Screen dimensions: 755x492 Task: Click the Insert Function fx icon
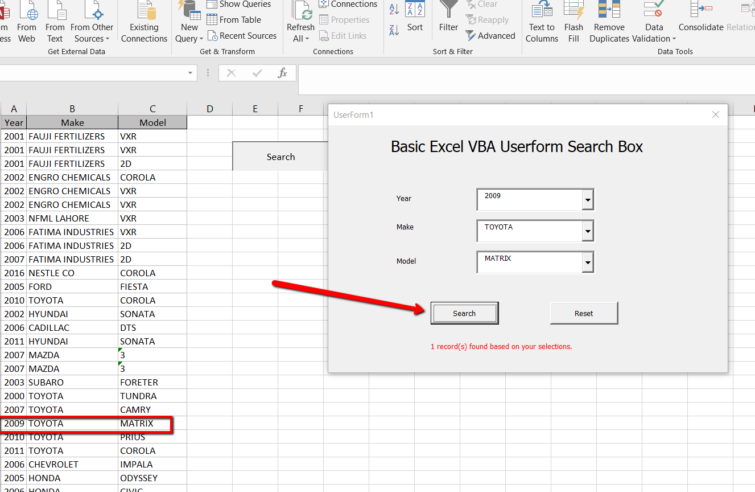point(283,73)
